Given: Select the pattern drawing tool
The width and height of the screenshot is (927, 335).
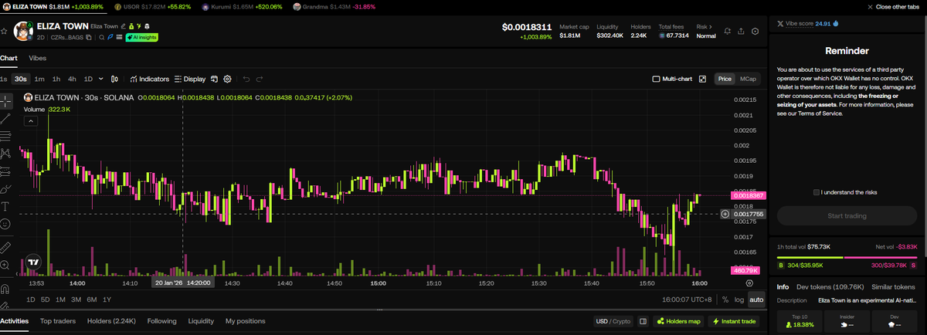Looking at the screenshot, I should click(5, 154).
